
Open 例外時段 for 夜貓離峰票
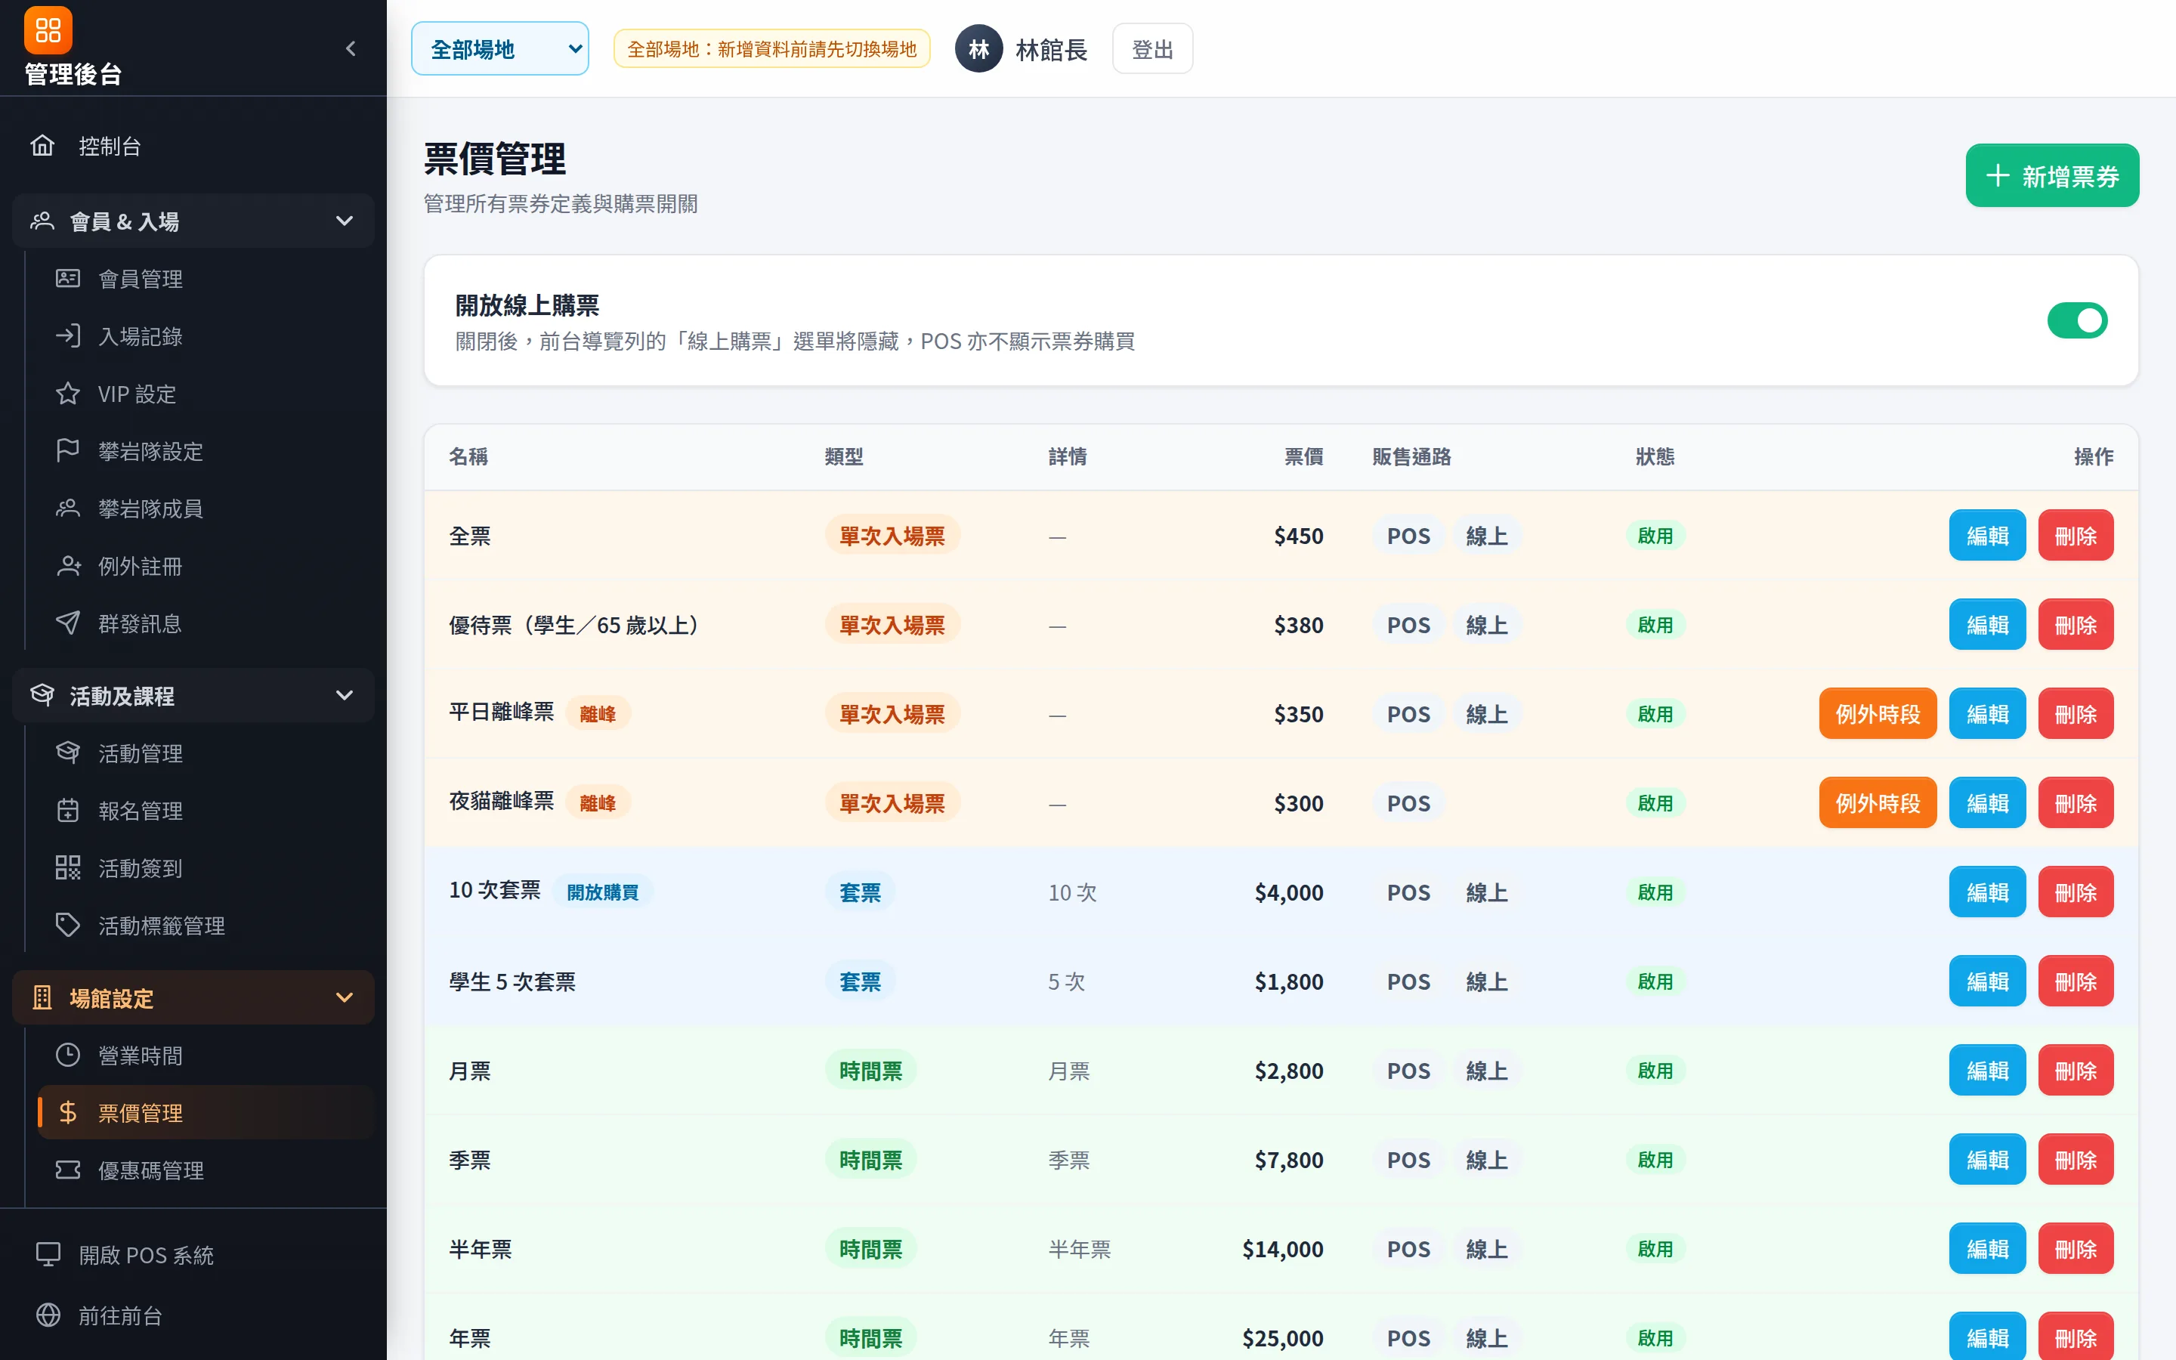click(x=1878, y=802)
